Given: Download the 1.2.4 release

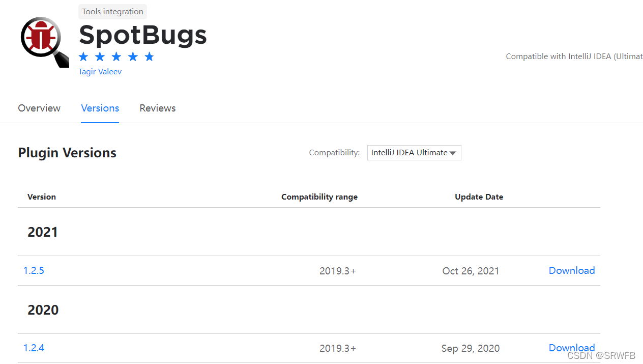Looking at the screenshot, I should tap(572, 348).
